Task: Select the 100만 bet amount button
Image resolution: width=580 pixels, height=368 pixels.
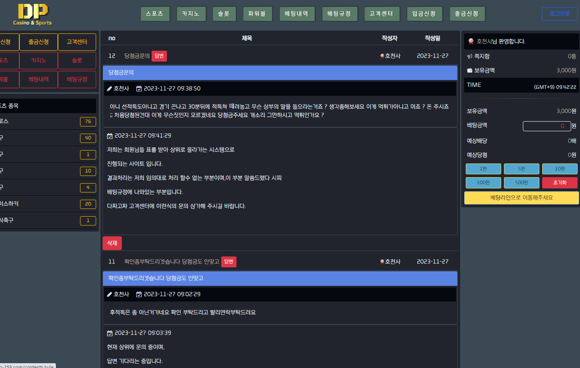Action: [483, 183]
